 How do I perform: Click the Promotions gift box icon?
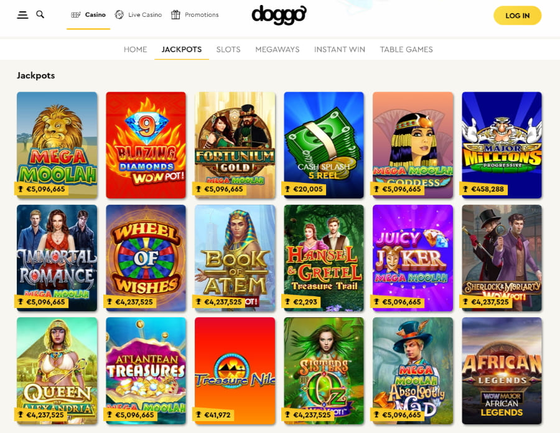(175, 15)
